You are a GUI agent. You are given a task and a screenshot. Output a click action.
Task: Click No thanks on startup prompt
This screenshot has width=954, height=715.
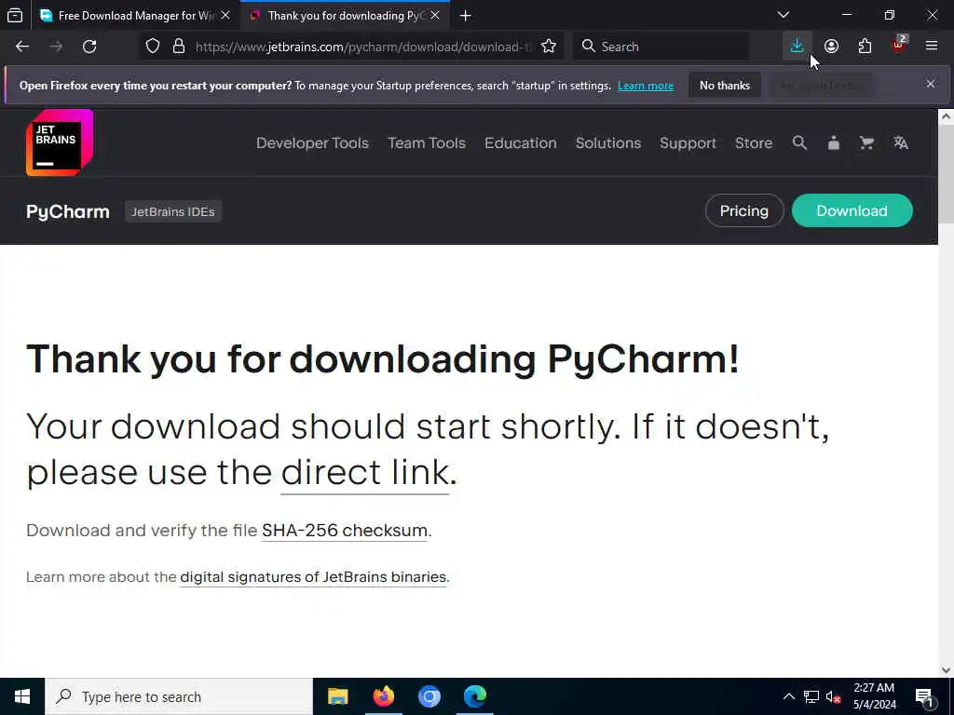[725, 86]
